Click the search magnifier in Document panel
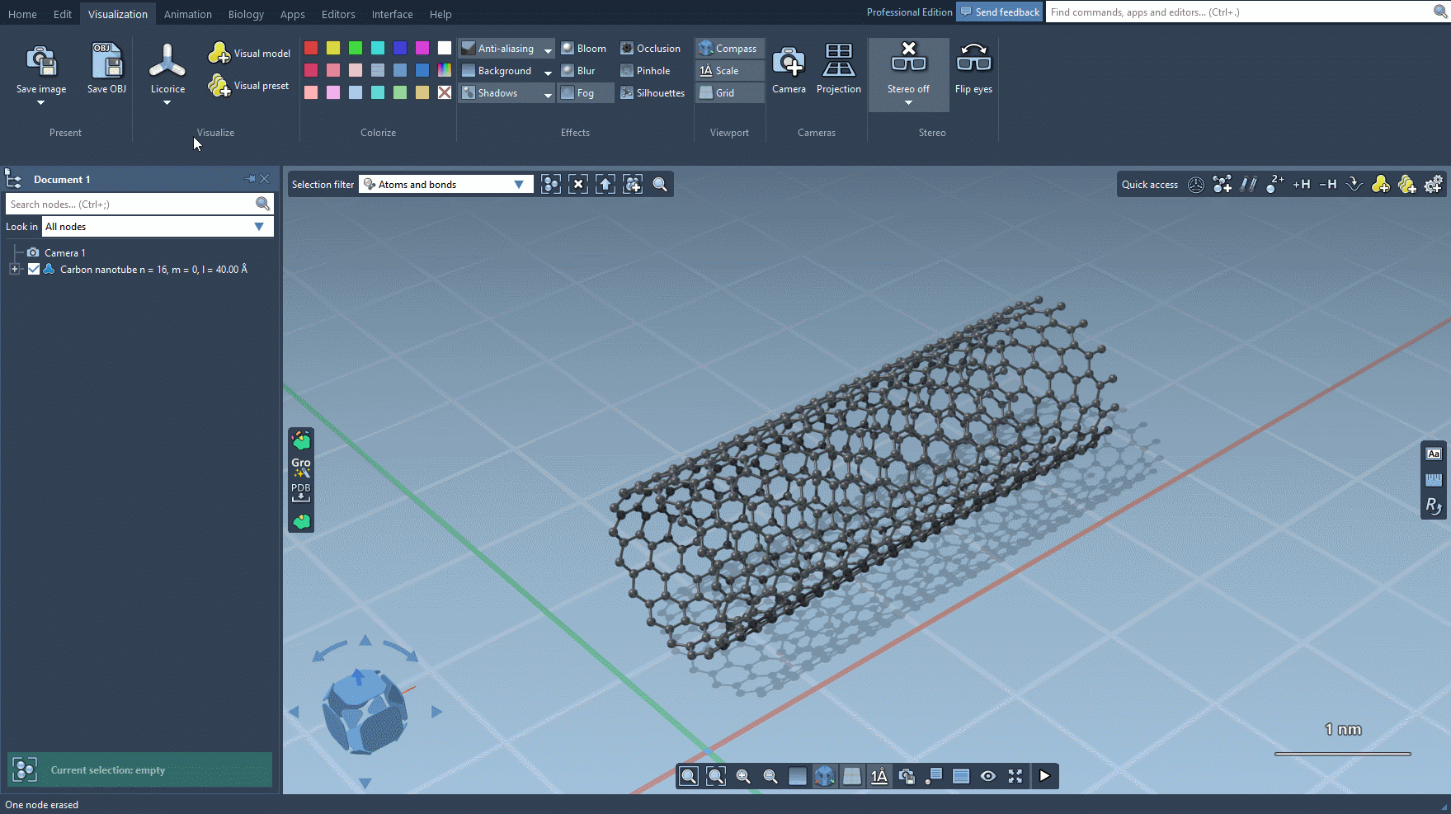 click(262, 204)
